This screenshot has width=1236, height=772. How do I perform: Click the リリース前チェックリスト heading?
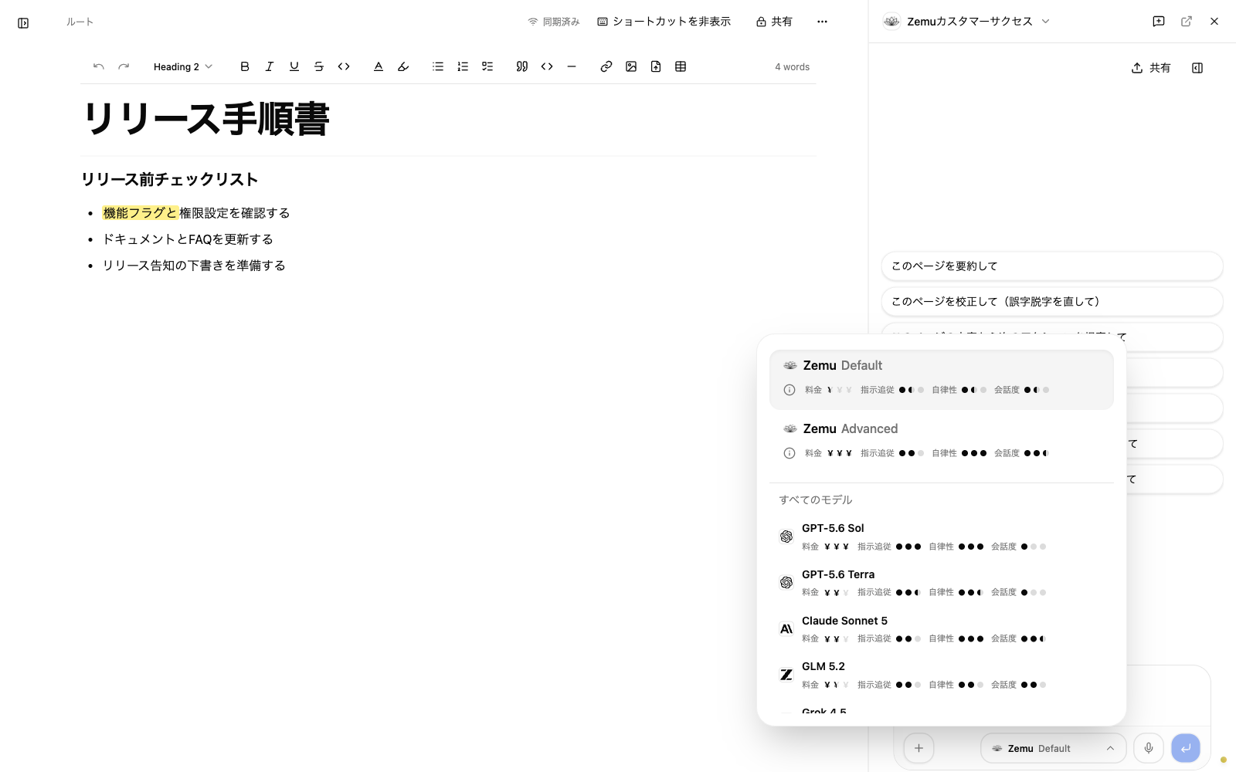[170, 179]
